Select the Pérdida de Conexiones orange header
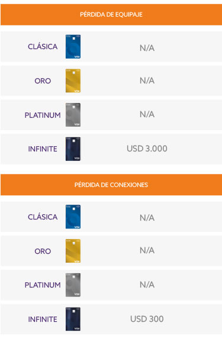This screenshot has width=222, height=339. click(111, 185)
